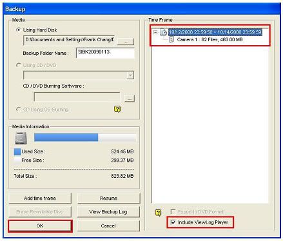This screenshot has height=241, width=283.
Task: Click the Used Size value 524.45 MB
Action: point(122,151)
